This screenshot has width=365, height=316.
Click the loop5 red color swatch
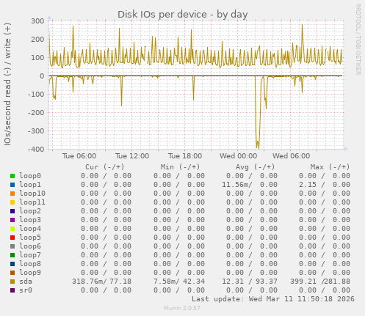[x=12, y=238]
